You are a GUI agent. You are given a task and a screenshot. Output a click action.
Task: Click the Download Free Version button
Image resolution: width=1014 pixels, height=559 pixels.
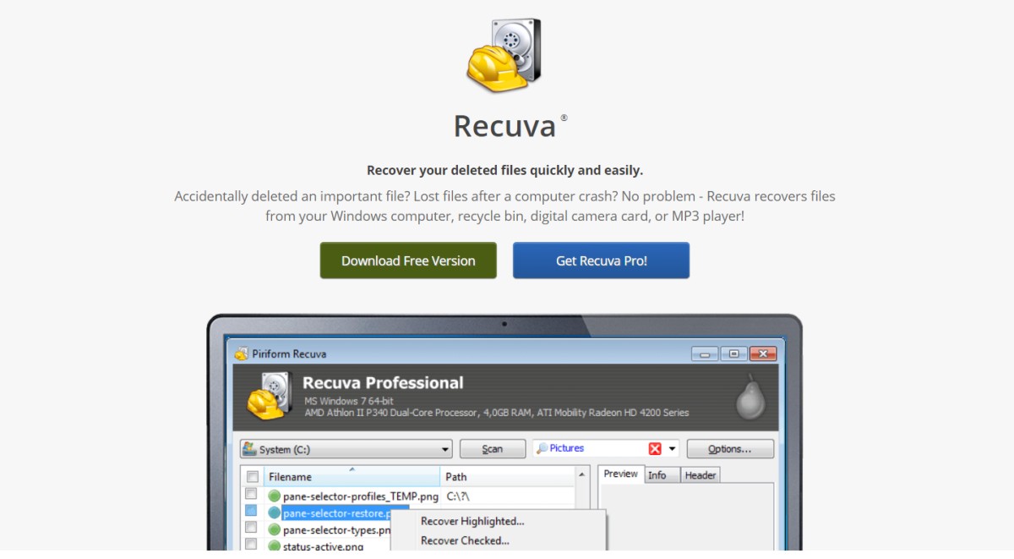pos(408,260)
